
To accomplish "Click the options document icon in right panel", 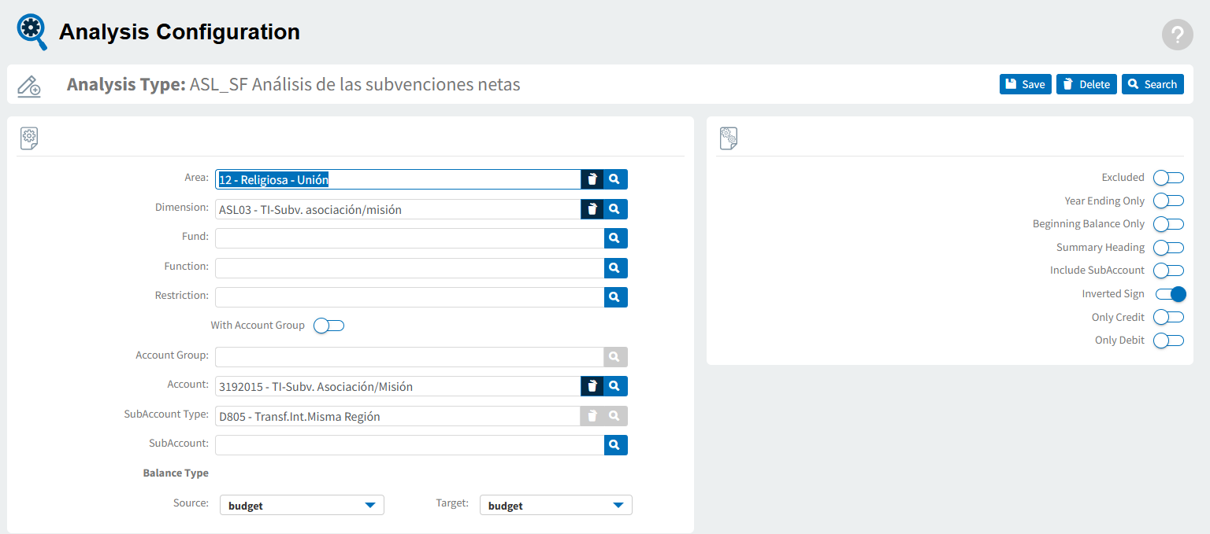I will pyautogui.click(x=729, y=138).
